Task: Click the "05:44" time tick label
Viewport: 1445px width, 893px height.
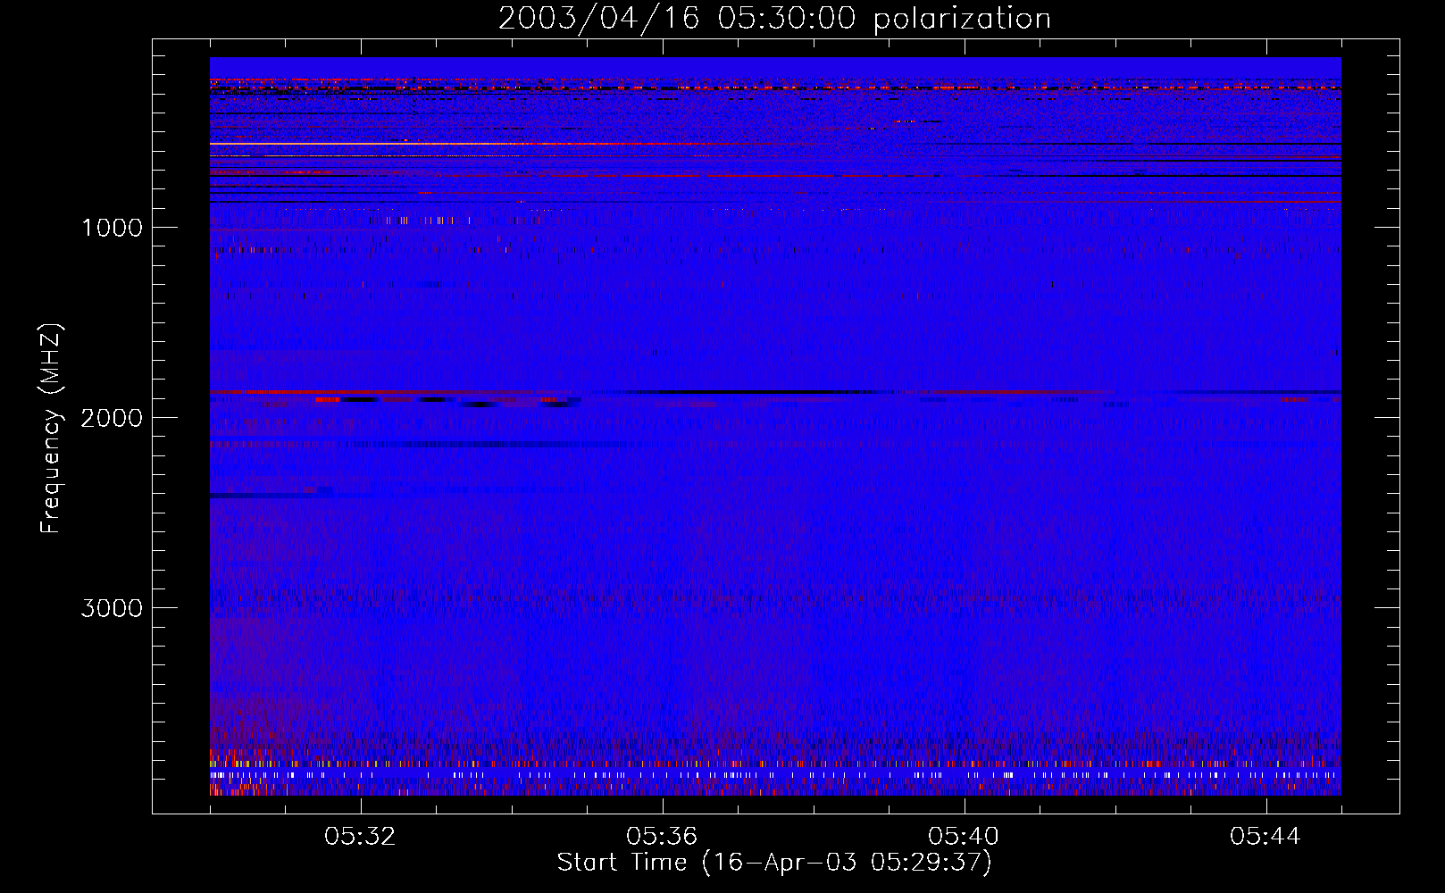Action: point(1265,837)
